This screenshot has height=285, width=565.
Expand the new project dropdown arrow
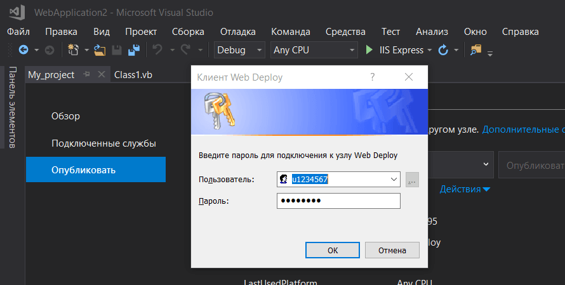point(86,50)
